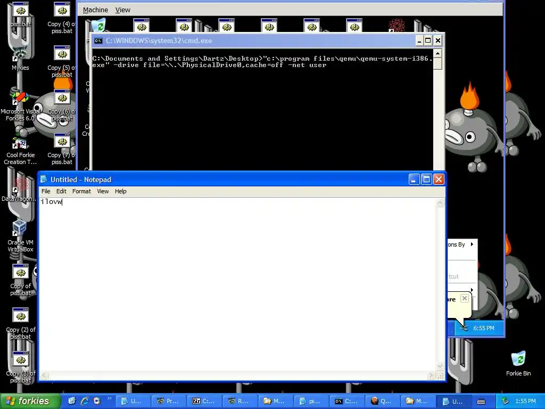
Task: Click Notepad's horizontal scrollbar right arrow
Action: pos(431,375)
